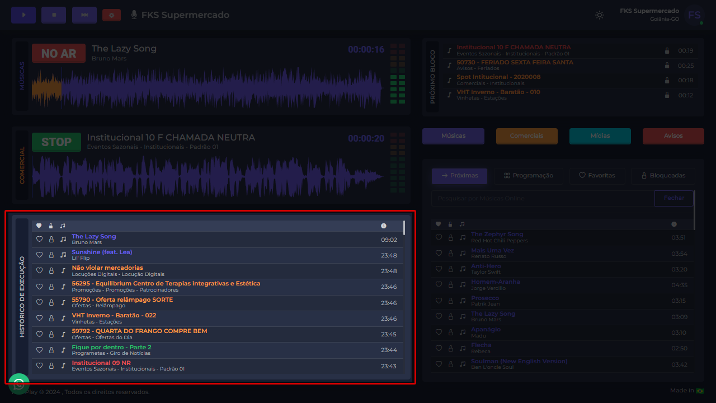The width and height of the screenshot is (716, 403).
Task: Toggle block lock on Institucional 09 NR
Action: coord(51,365)
